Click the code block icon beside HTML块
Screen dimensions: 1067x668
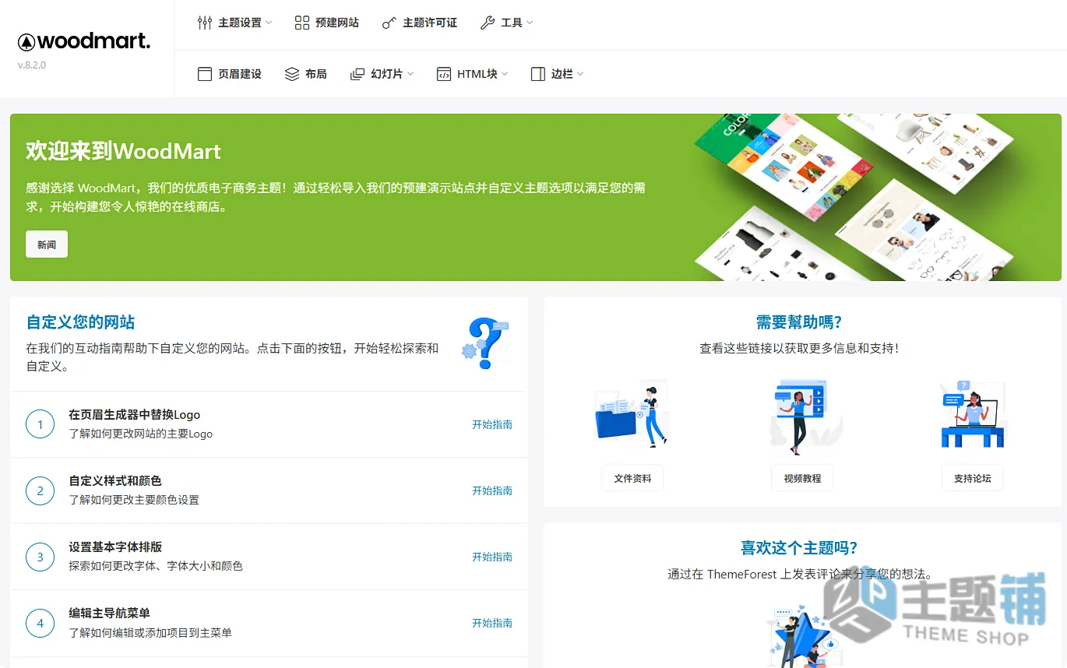[x=444, y=74]
